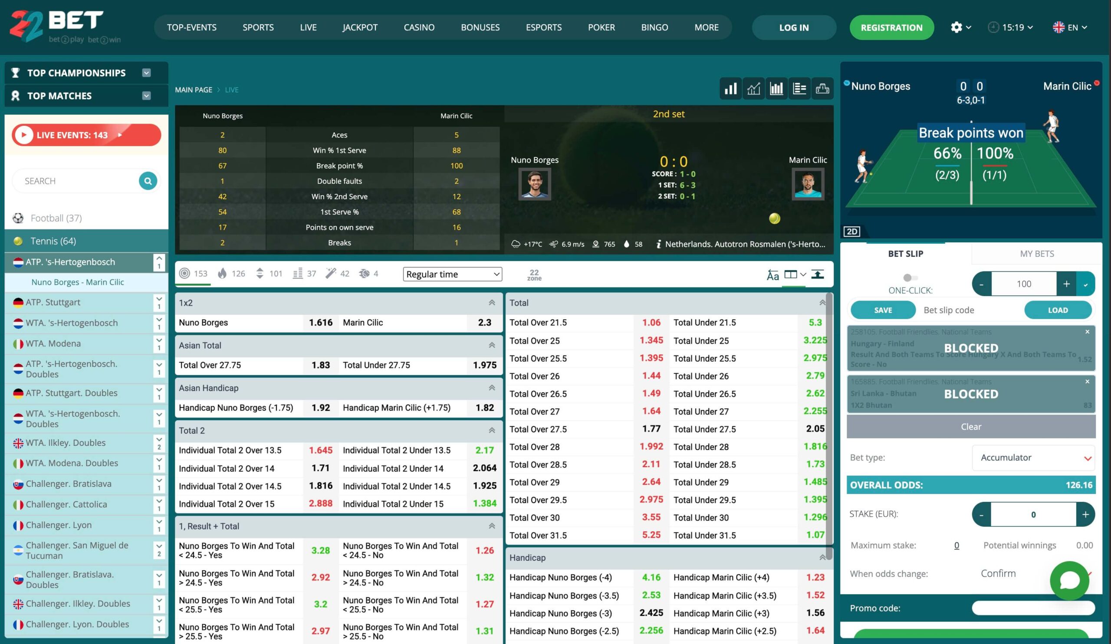
Task: Collapse the ATP 's-Hertogenbosch league
Action: coord(159,262)
